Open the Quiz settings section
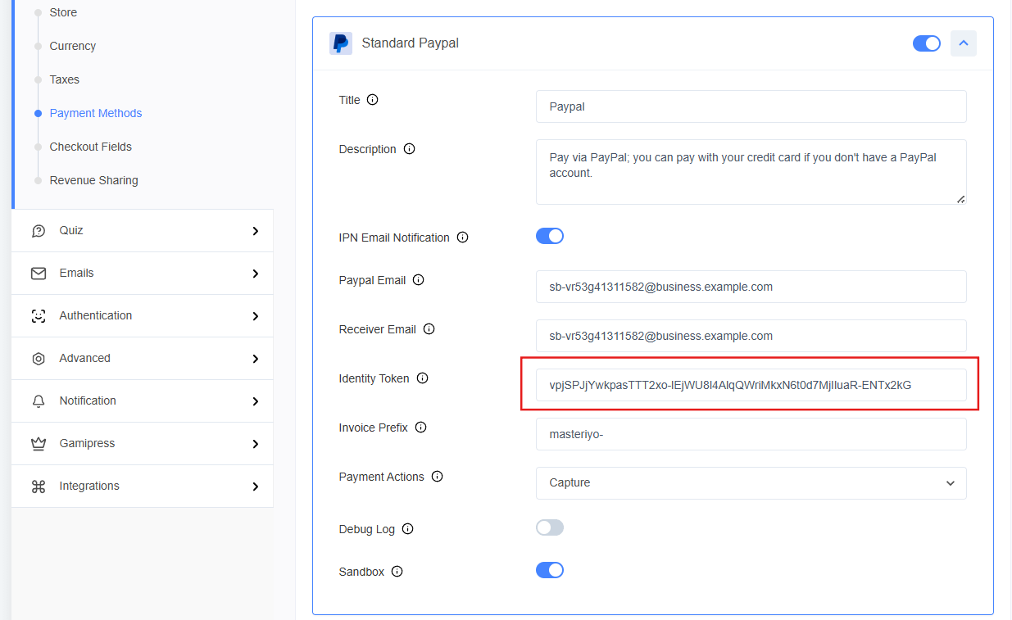This screenshot has width=1012, height=620. tap(143, 231)
